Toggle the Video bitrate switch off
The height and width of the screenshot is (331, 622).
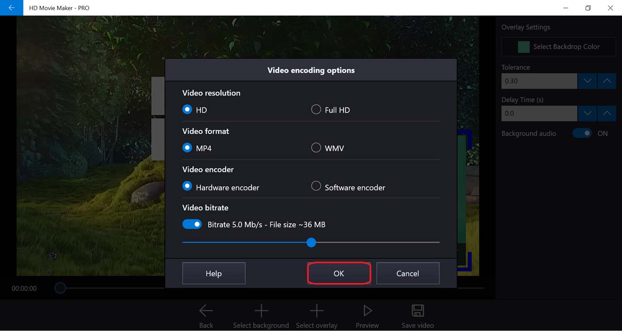(192, 224)
